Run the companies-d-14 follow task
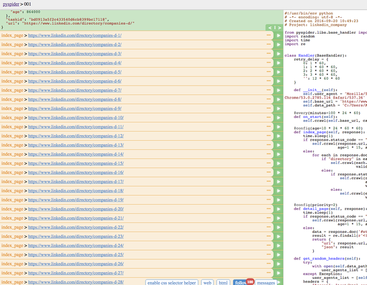Image resolution: width=367 pixels, height=285 pixels. pos(278,154)
